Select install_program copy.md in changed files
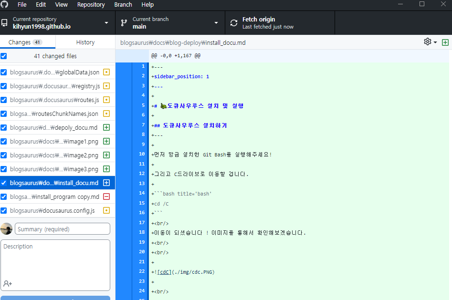 coord(57,197)
